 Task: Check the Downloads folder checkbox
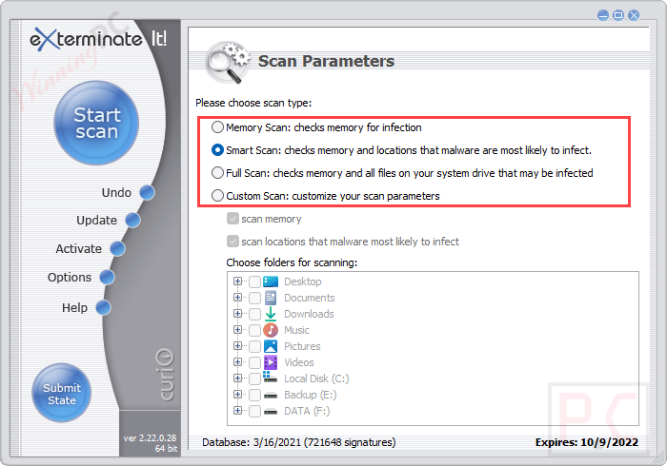254,314
